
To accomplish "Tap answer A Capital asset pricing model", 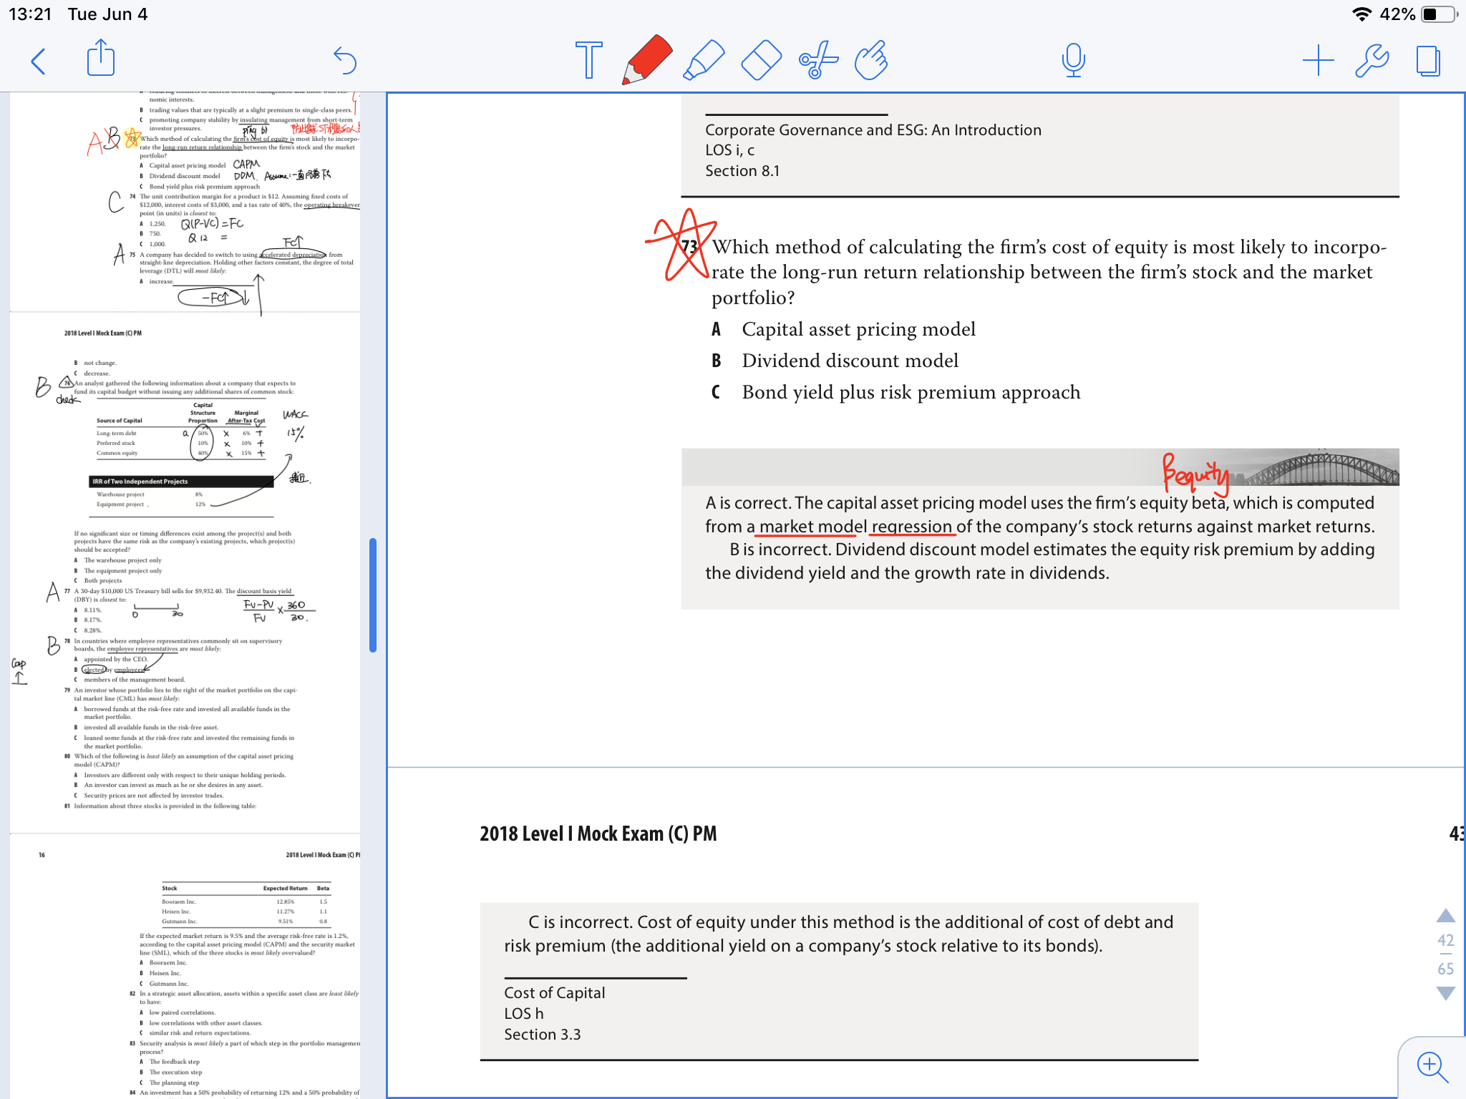I will pos(843,329).
